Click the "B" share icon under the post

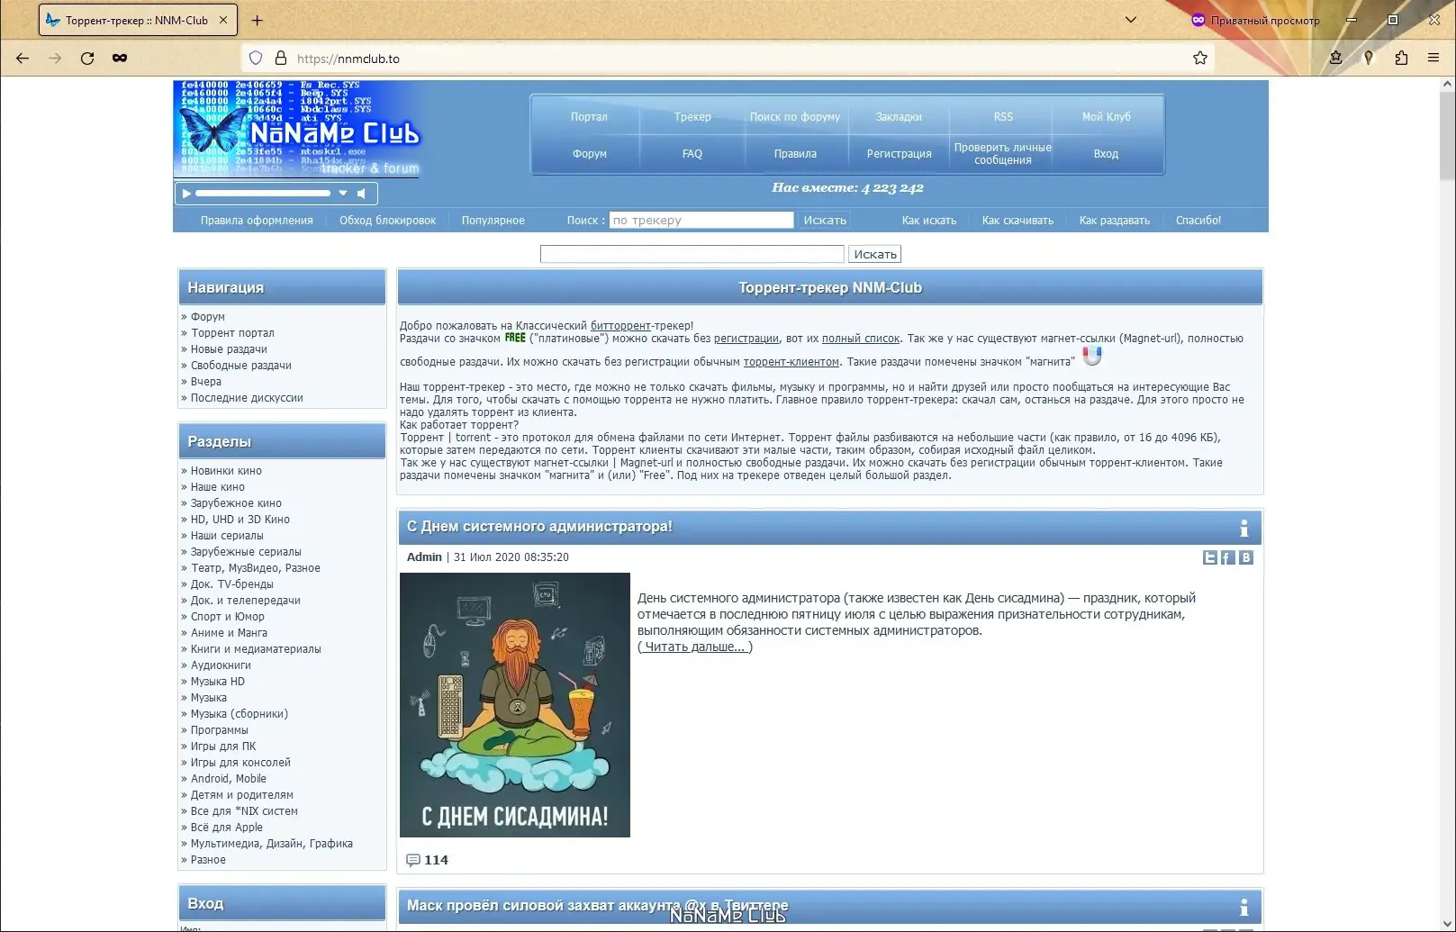[1246, 557]
